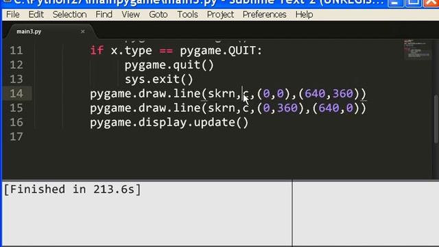This screenshot has width=439, height=247.
Task: Click line number 15 in gutter
Action: coord(16,108)
